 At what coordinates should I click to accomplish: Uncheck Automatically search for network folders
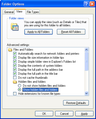pyautogui.click(x=15, y=54)
